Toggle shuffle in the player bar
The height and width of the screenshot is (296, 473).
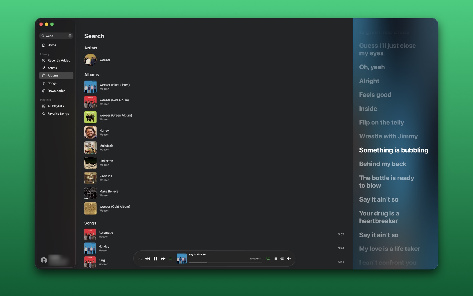(140, 259)
